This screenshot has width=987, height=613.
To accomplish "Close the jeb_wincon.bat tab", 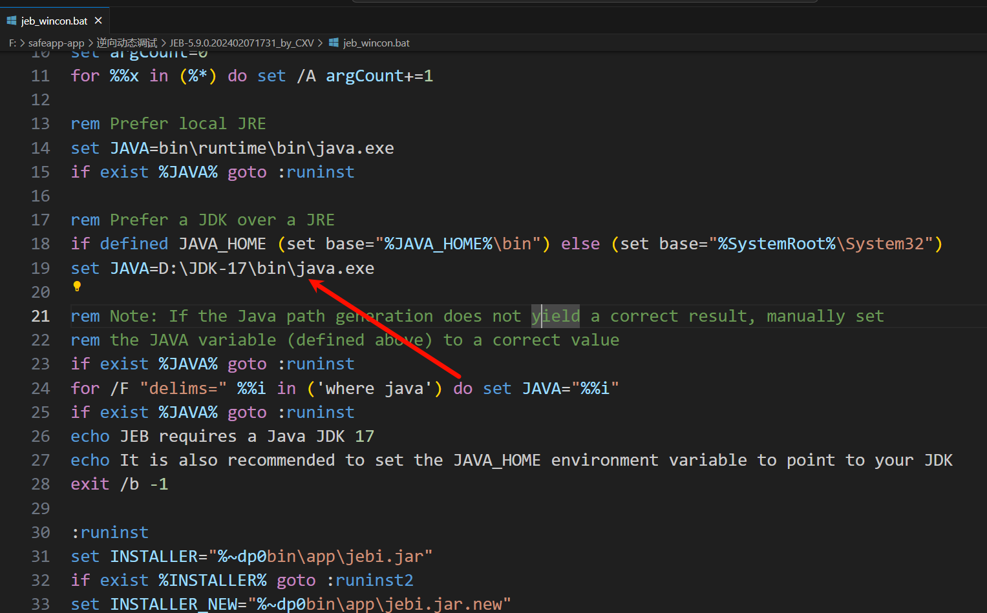I will coord(98,20).
